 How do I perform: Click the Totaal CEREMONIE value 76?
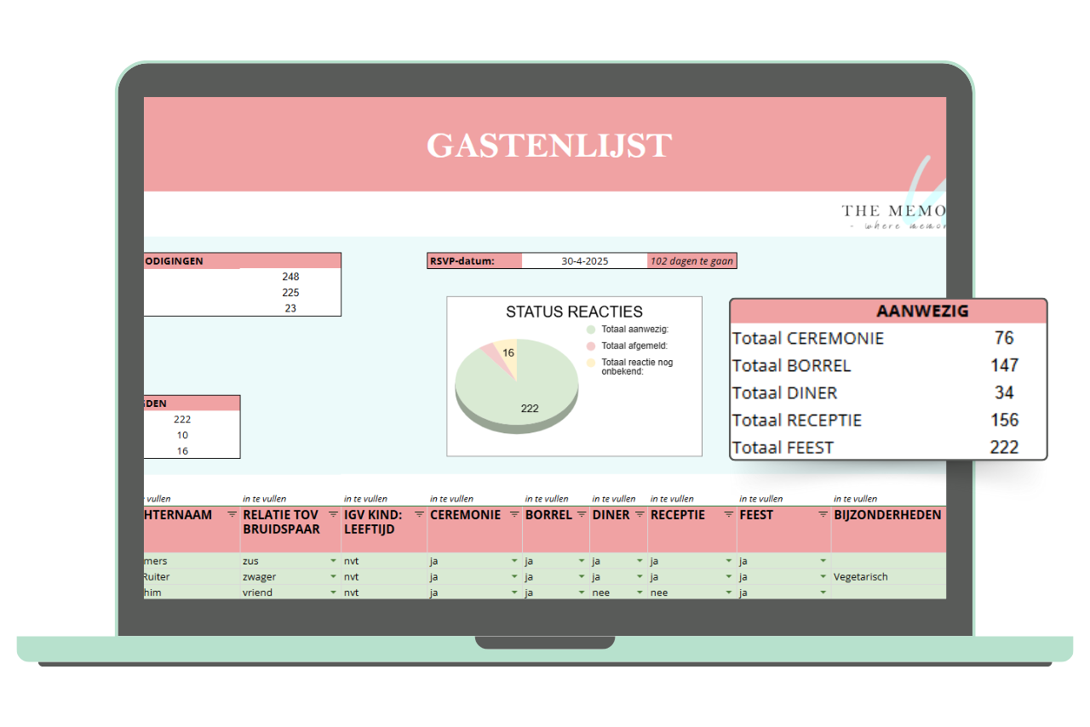(1004, 338)
